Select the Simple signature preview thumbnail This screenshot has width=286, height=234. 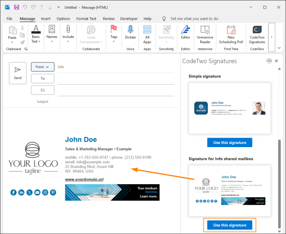[230, 108]
